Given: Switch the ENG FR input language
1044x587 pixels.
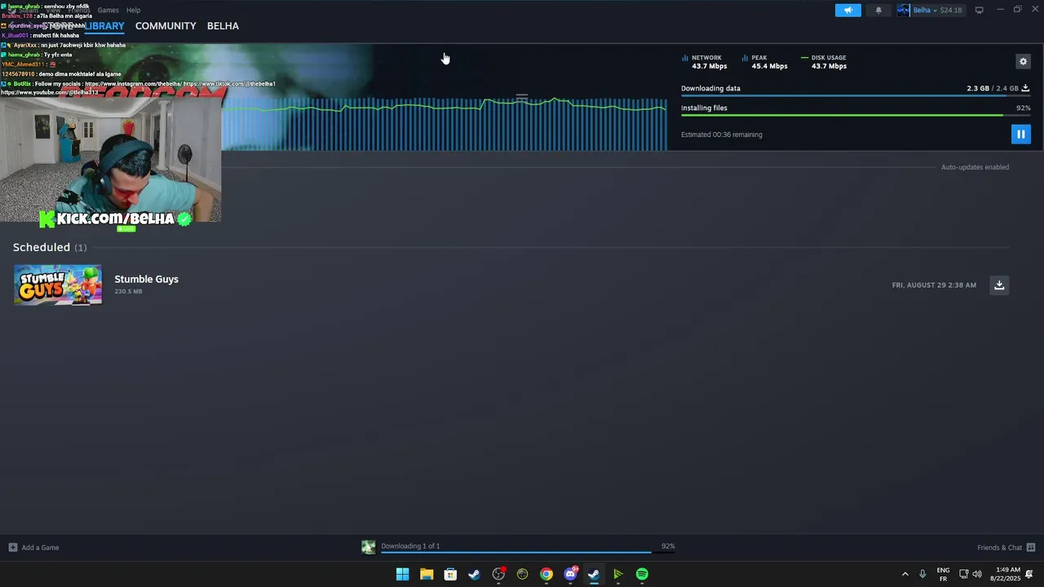Looking at the screenshot, I should click(943, 574).
